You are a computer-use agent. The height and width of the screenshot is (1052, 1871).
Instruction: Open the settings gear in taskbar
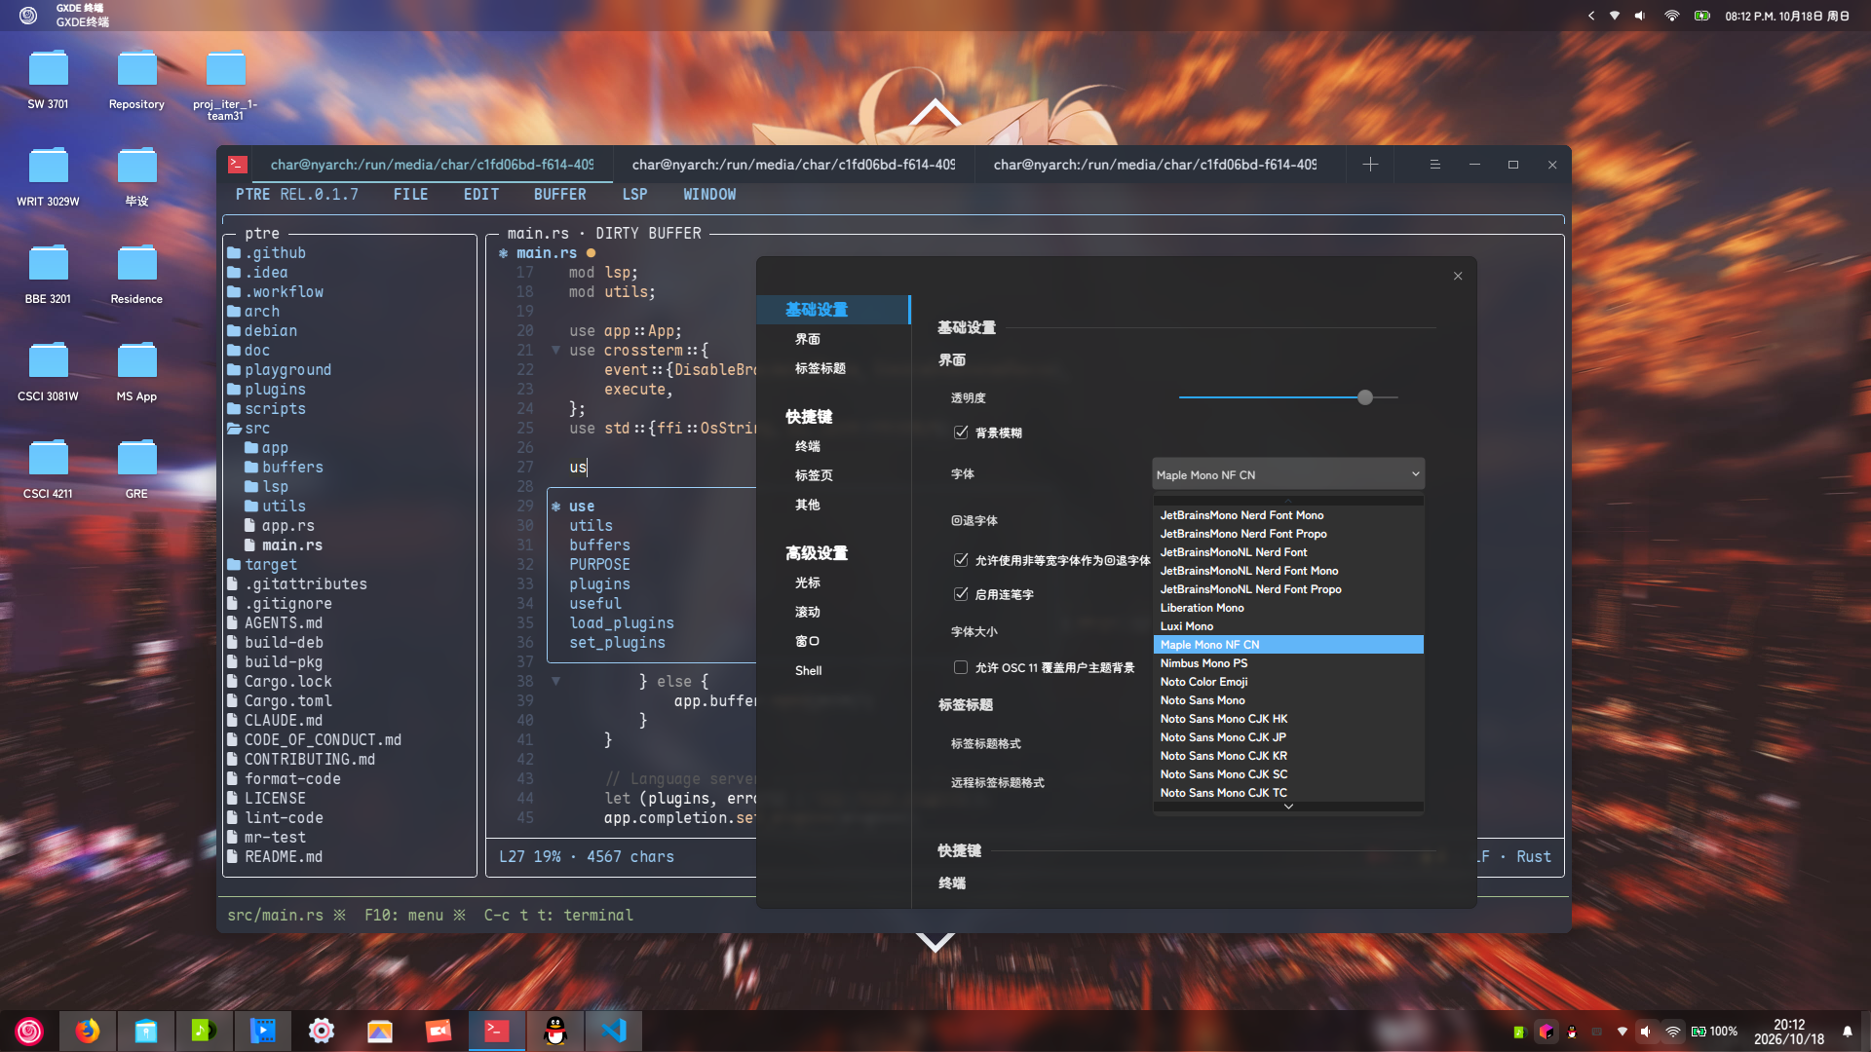point(322,1031)
